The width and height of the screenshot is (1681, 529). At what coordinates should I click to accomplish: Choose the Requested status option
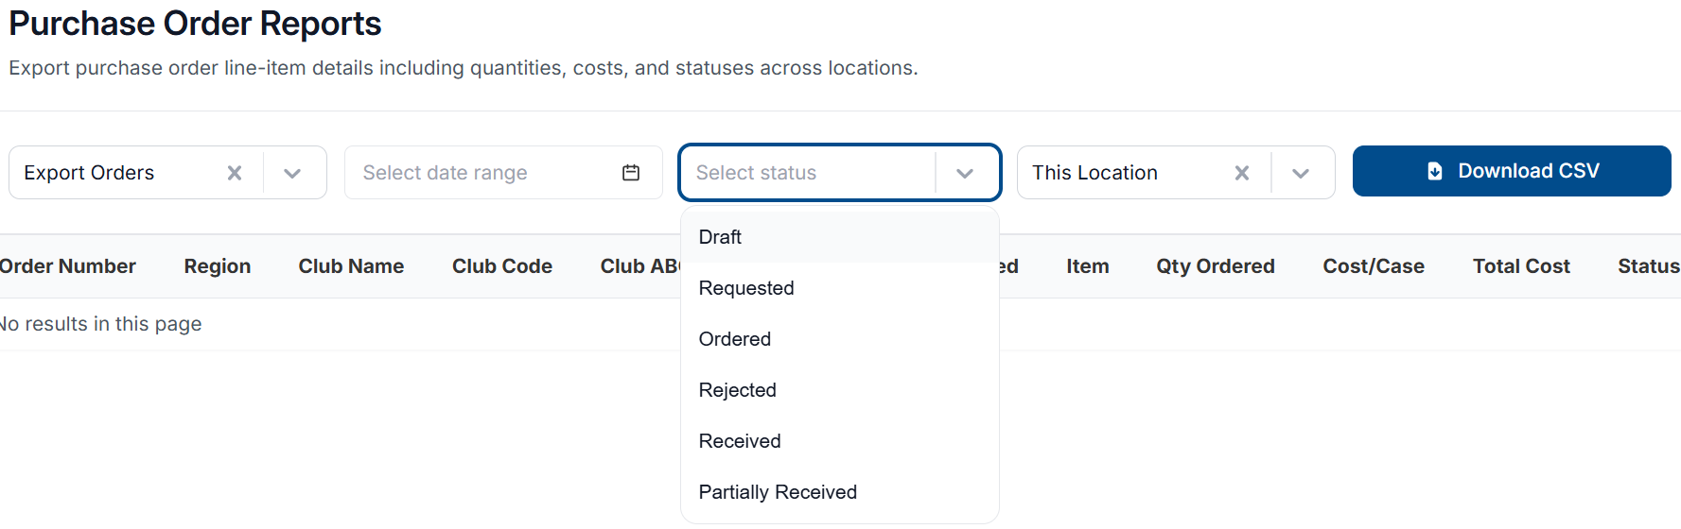pyautogui.click(x=840, y=288)
